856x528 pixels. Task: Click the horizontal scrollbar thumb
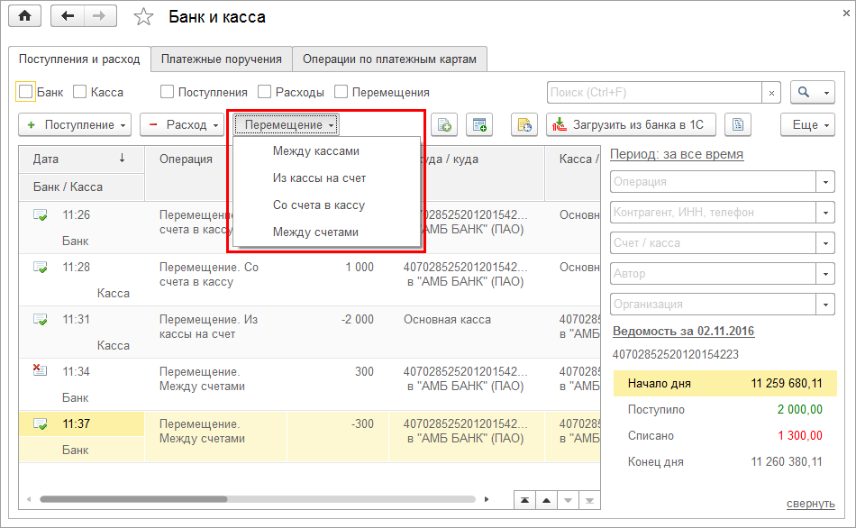pos(133,499)
